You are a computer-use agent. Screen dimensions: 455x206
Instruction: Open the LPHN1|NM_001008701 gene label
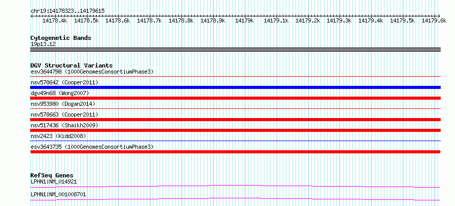point(58,194)
